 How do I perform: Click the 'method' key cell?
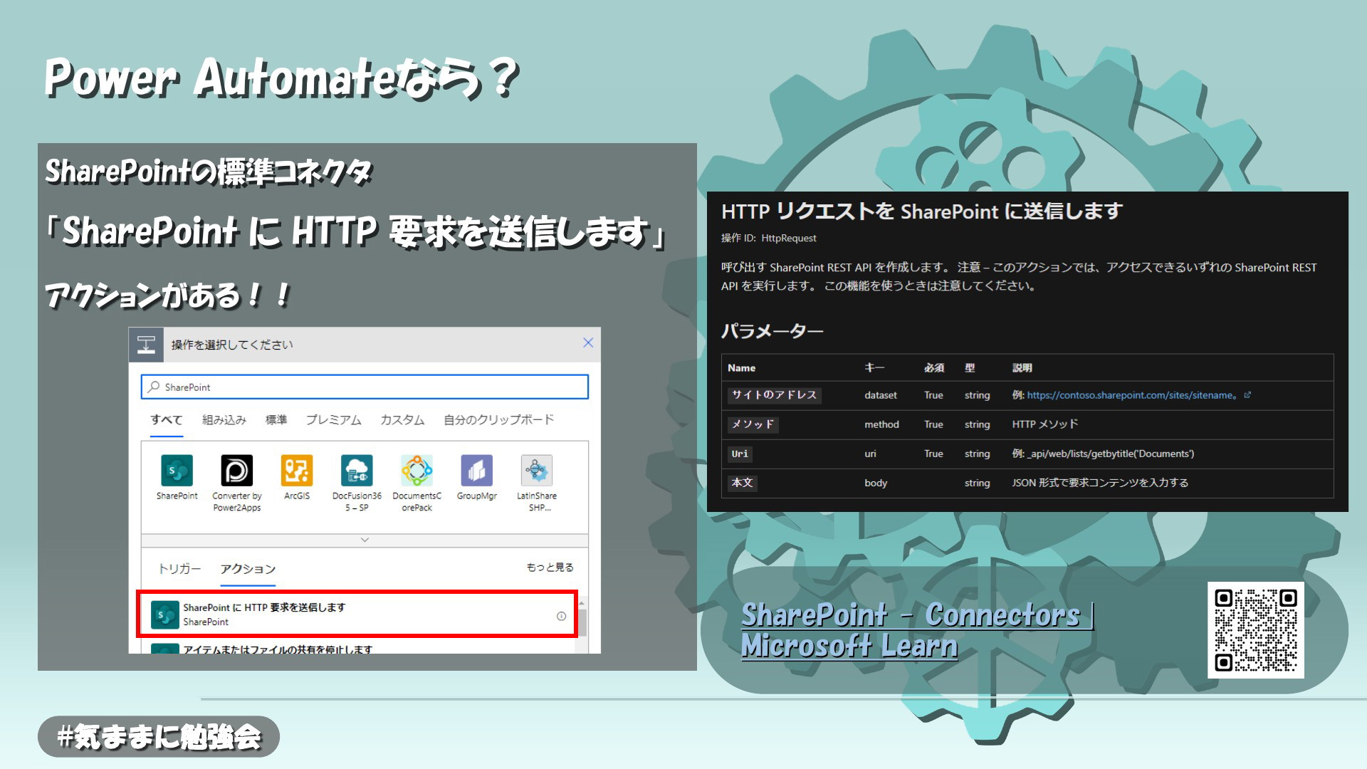881,424
